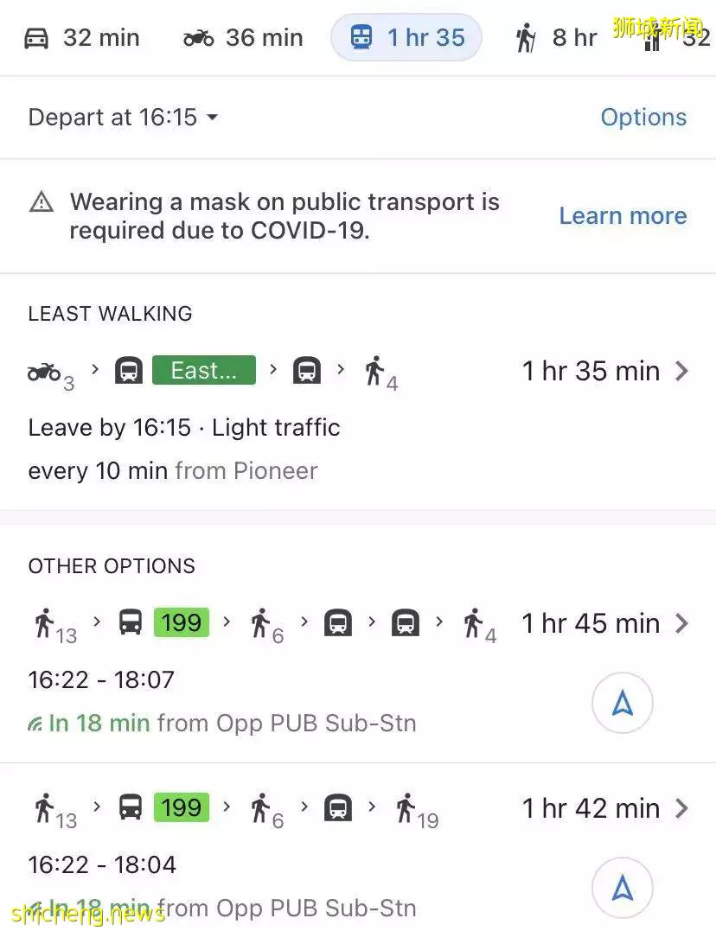Select the Leave by 16:15 Light traffic line

pos(184,428)
